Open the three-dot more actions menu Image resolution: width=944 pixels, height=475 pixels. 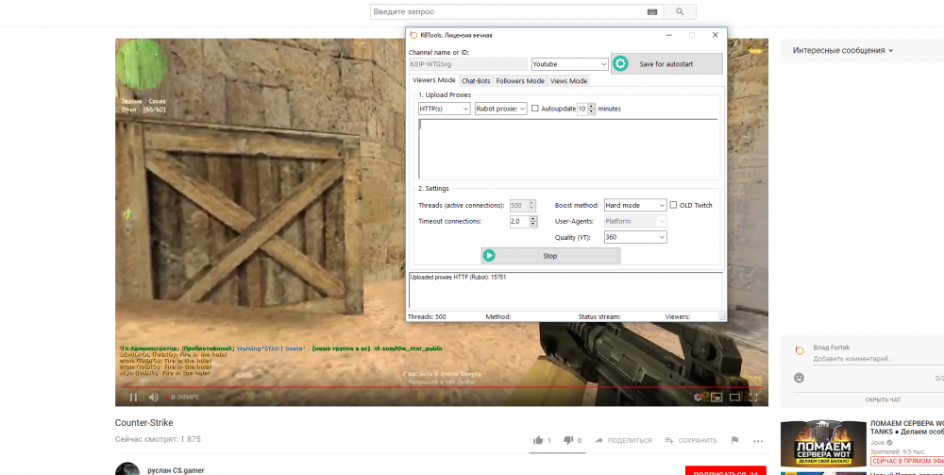[x=757, y=440]
